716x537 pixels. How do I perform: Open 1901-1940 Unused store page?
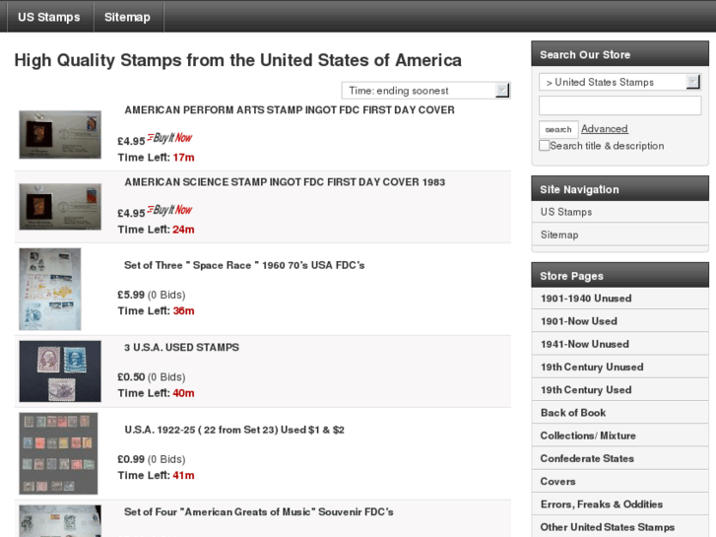click(586, 299)
